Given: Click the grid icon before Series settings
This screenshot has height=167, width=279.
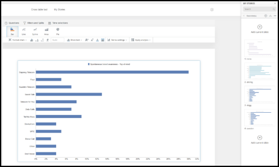Looking at the screenshot, I should click(x=103, y=40).
